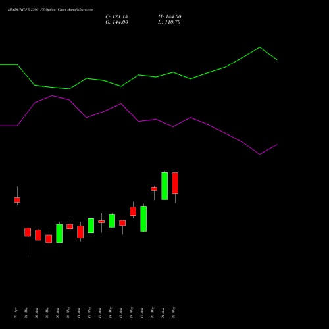Click the lowest dip of the purple indicator line
Image resolution: width=329 pixels, height=329 pixels.
(260, 155)
